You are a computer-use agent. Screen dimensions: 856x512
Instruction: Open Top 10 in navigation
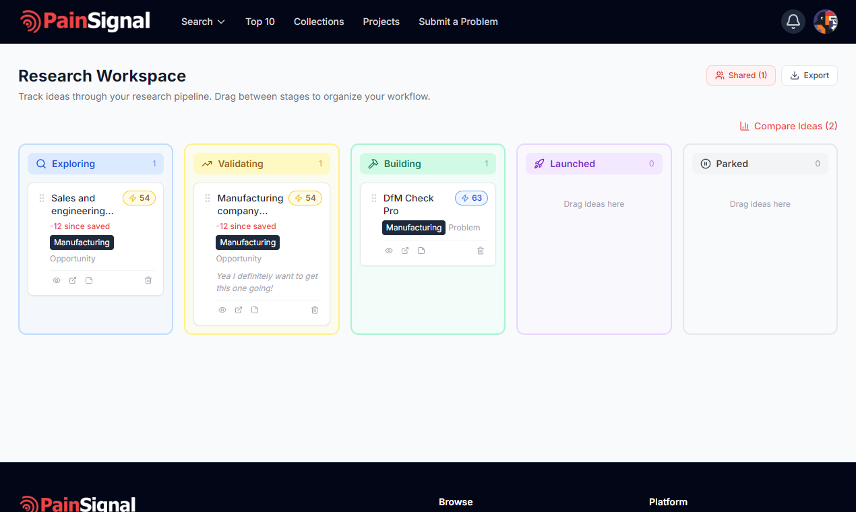[260, 22]
